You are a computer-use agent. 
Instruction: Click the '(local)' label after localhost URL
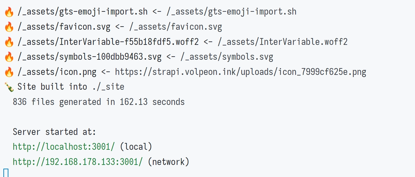pyautogui.click(x=136, y=146)
